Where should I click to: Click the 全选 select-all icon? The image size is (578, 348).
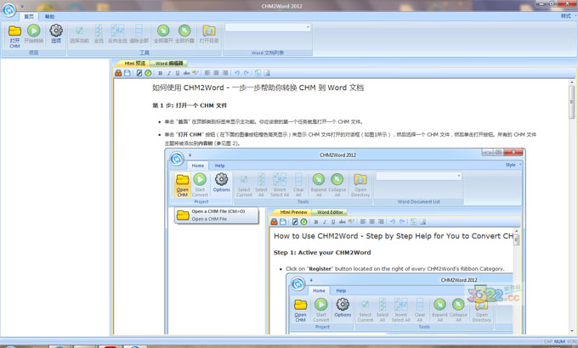[99, 32]
